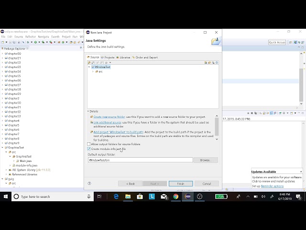Expand JRE System Library node
Screen dimensions: 306x230
pyautogui.click(x=6, y=170)
